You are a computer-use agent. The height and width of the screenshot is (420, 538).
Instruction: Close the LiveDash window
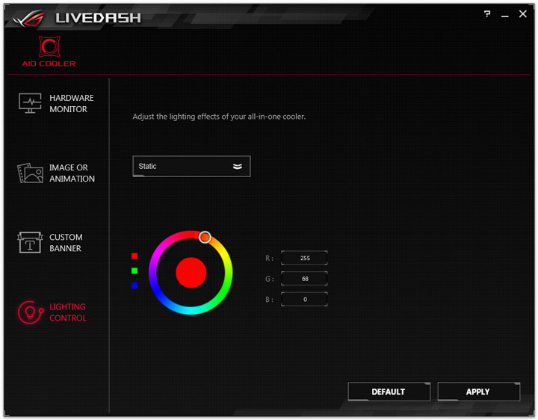tap(522, 14)
